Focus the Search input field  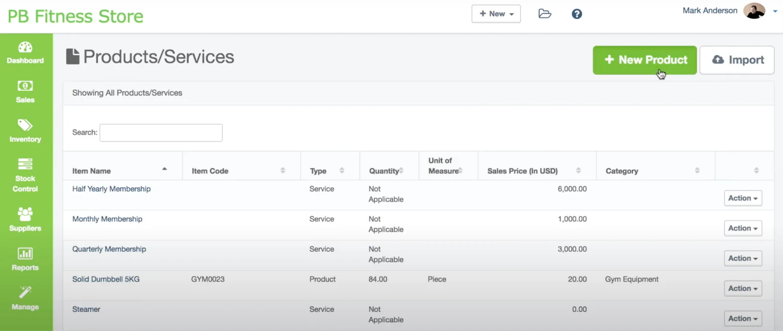click(161, 133)
